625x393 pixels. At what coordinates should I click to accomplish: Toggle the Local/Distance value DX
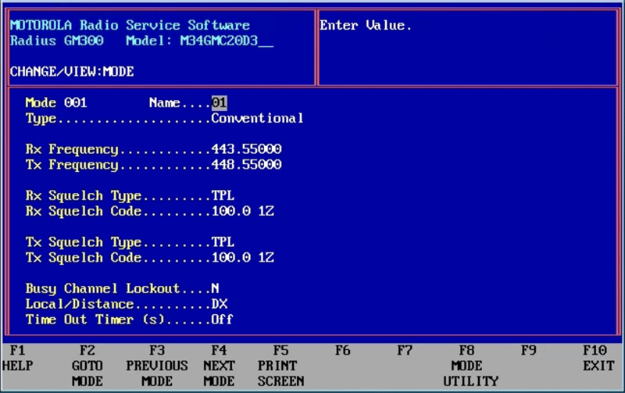coord(220,304)
